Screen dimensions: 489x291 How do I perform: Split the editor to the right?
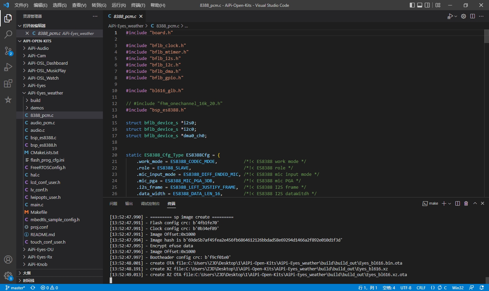tap(472, 16)
